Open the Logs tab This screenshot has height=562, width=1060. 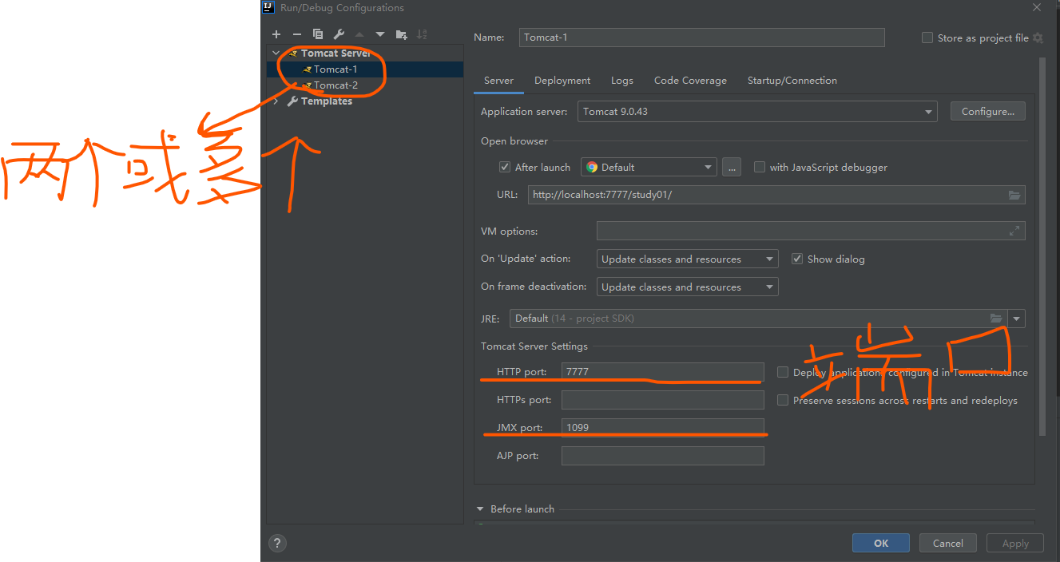(x=622, y=81)
